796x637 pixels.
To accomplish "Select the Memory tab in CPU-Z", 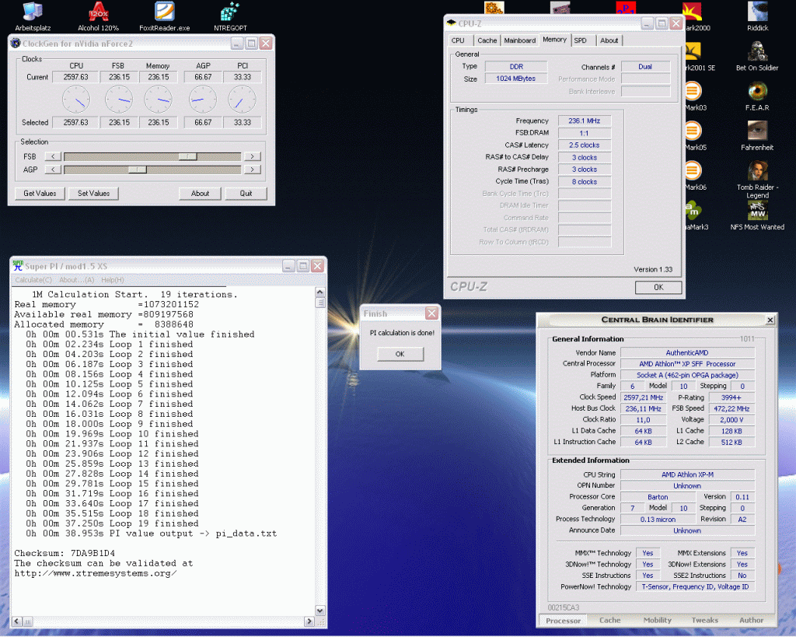I will (554, 40).
